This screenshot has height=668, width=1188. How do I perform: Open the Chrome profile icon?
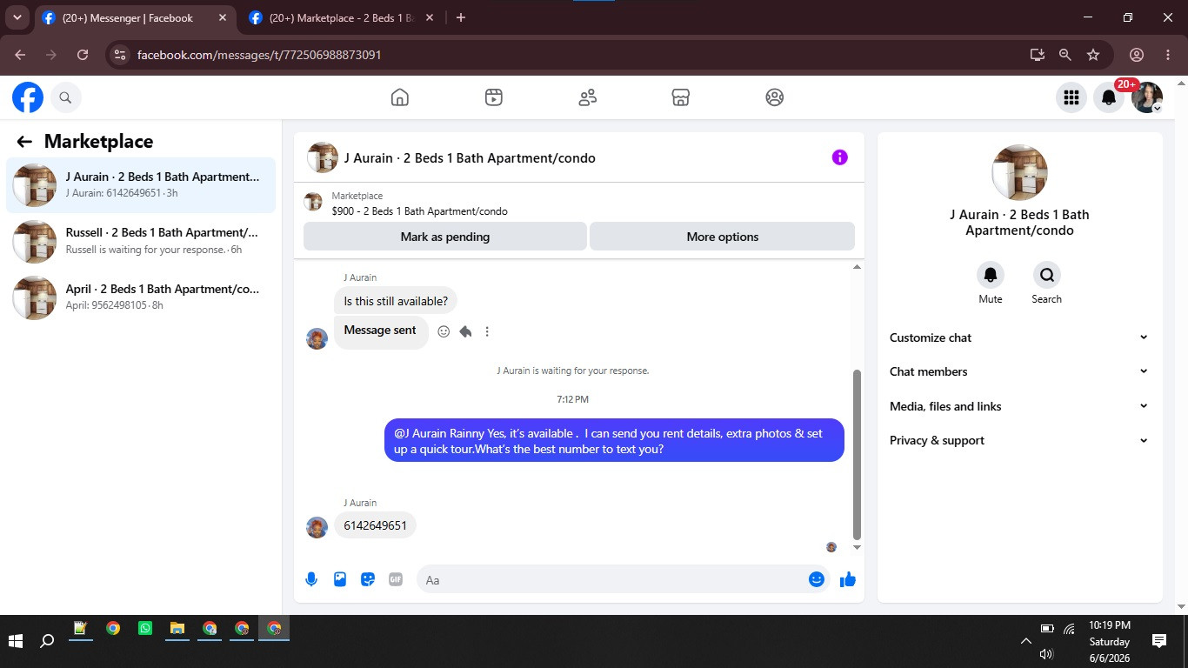[1137, 55]
